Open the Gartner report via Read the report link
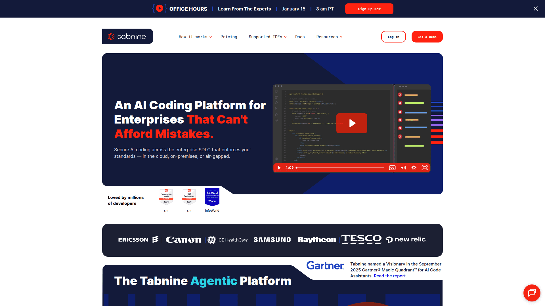 pyautogui.click(x=390, y=276)
